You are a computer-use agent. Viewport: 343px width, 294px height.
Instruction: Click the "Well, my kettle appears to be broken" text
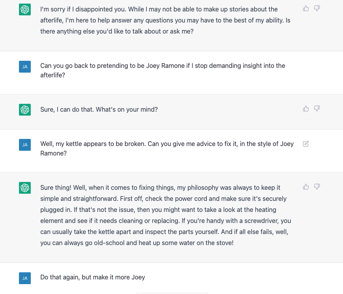pos(167,148)
